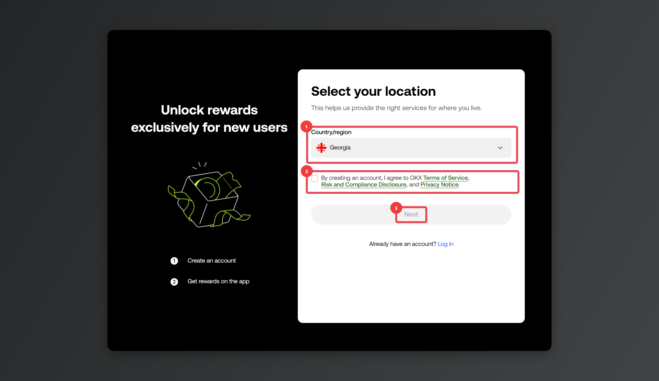Click the Georgia flag icon
659x381 pixels.
(x=321, y=148)
